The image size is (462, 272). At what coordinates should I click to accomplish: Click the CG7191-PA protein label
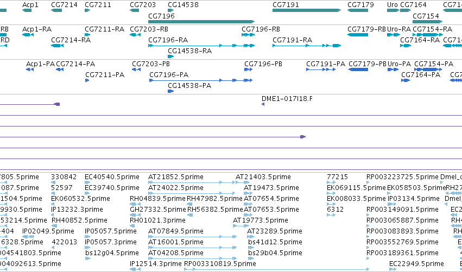tap(326, 64)
